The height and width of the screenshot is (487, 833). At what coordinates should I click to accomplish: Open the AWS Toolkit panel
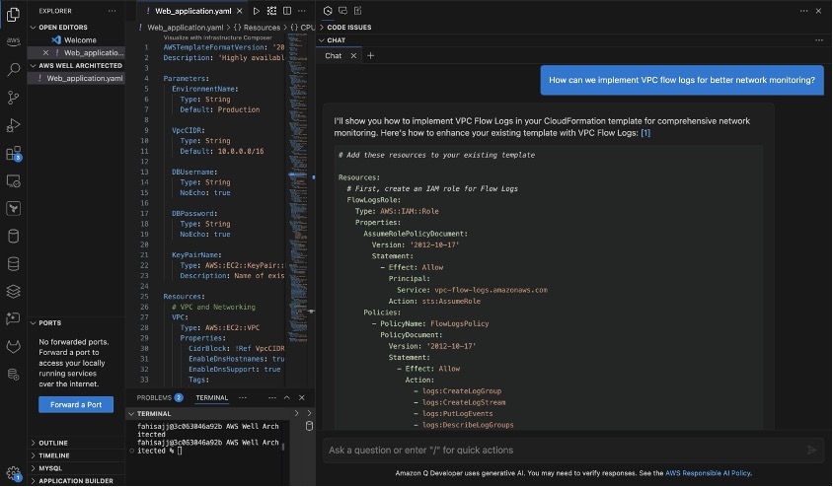pyautogui.click(x=13, y=41)
